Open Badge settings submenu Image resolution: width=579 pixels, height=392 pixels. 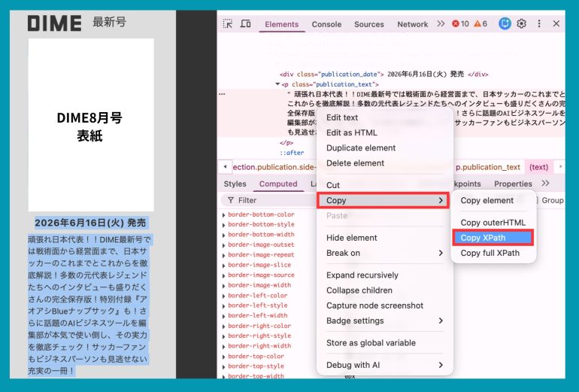[385, 321]
